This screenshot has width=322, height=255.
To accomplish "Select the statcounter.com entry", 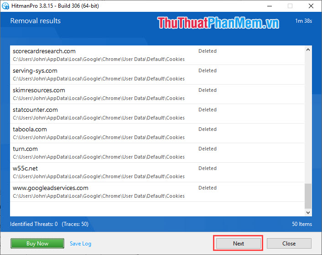I will pos(157,114).
